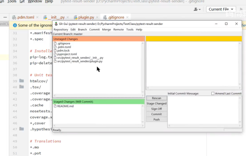Click the folder gutter icon on line 39
This screenshot has height=156, width=246.
coord(22,81)
